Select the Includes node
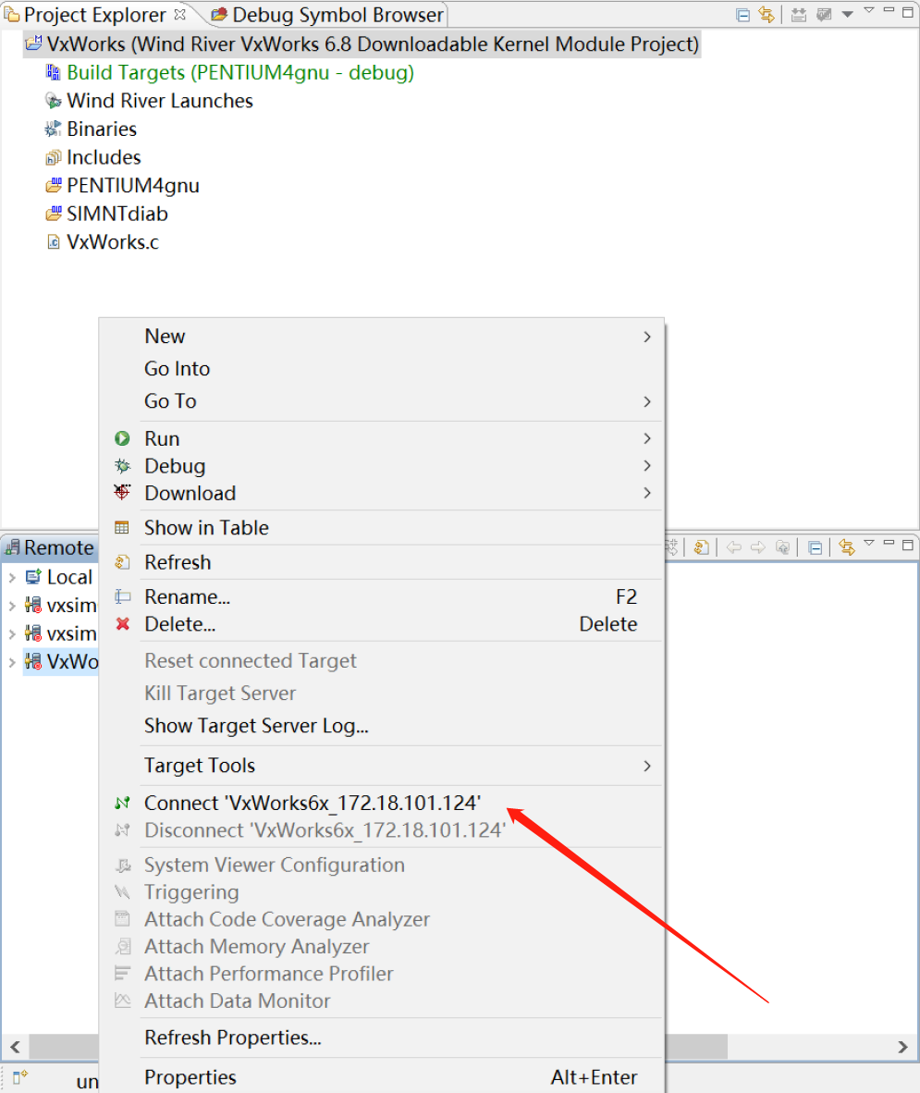 point(104,157)
